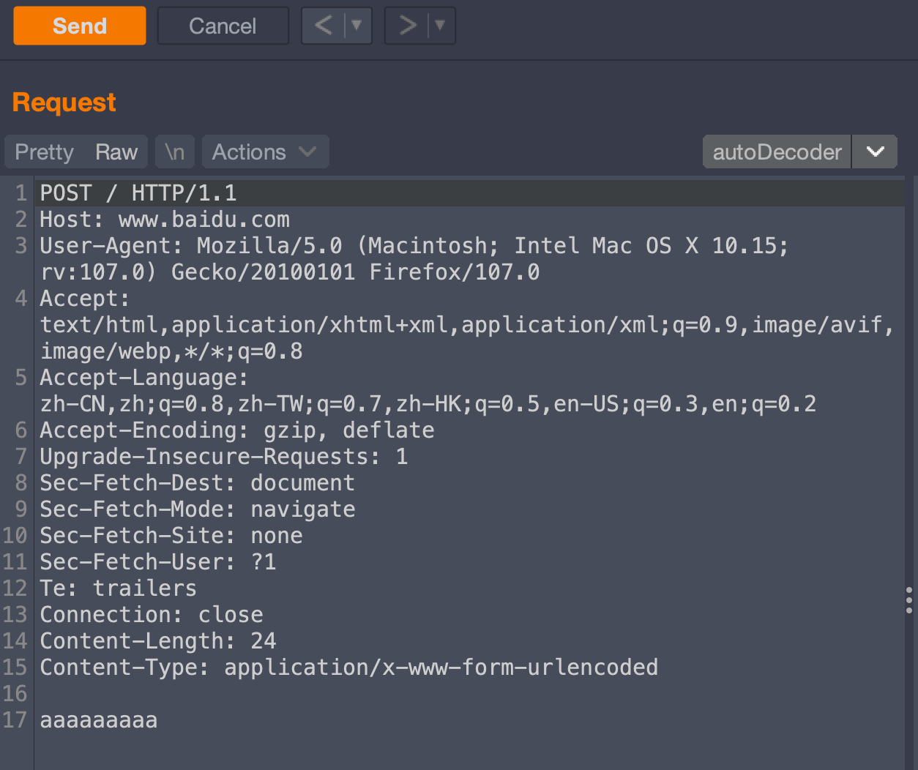Expand the chevron next to autoDecoder
Screen dimensions: 918x770
coord(875,152)
